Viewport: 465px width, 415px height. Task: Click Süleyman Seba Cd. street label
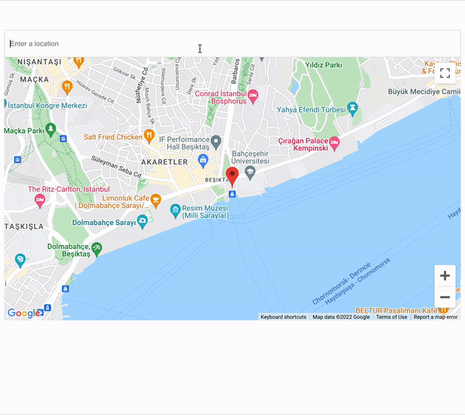pyautogui.click(x=117, y=167)
